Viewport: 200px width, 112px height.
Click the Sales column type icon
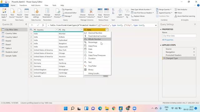pos(85,30)
